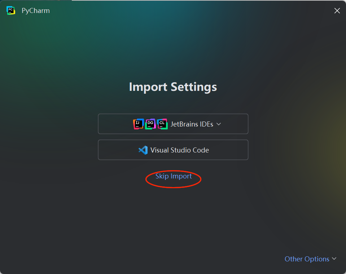Expand the JetBrains IDEs chevron arrow
This screenshot has height=274, width=346.
218,124
